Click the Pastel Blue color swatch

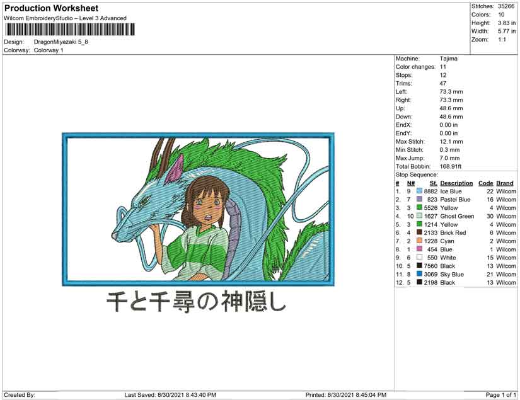click(x=420, y=200)
